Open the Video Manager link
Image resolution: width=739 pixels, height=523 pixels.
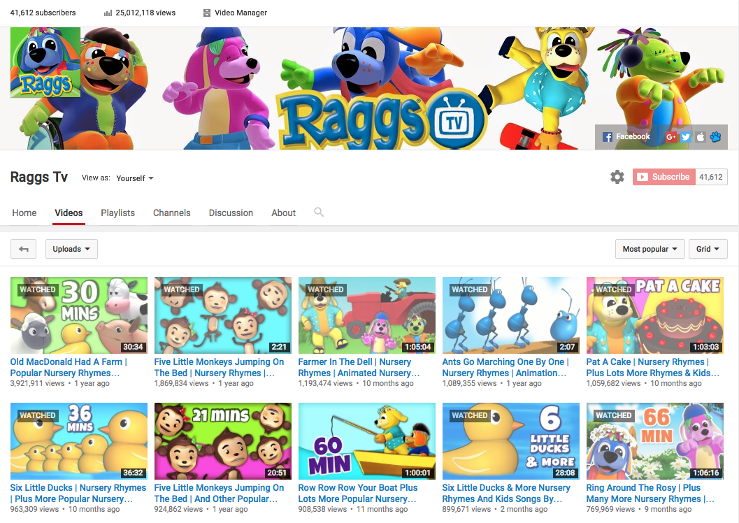[x=234, y=13]
